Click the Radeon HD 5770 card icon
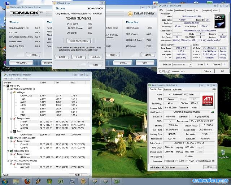The height and width of the screenshot is (185, 231). [11, 151]
